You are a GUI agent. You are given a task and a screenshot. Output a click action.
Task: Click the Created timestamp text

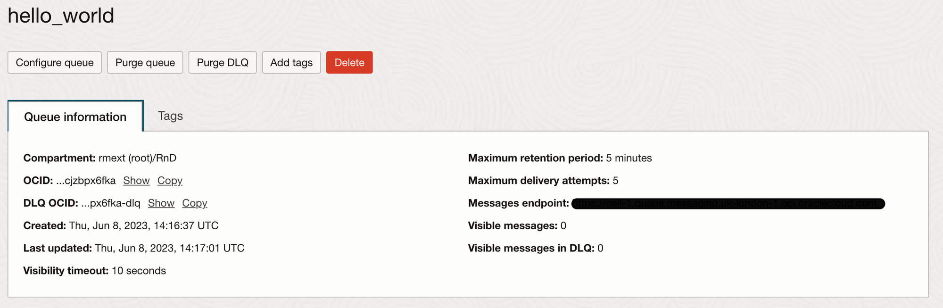pyautogui.click(x=144, y=225)
